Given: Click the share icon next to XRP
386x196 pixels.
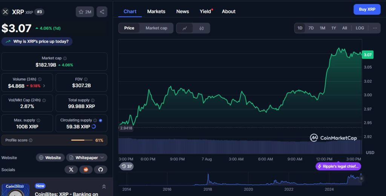Looking at the screenshot, I should (102, 12).
